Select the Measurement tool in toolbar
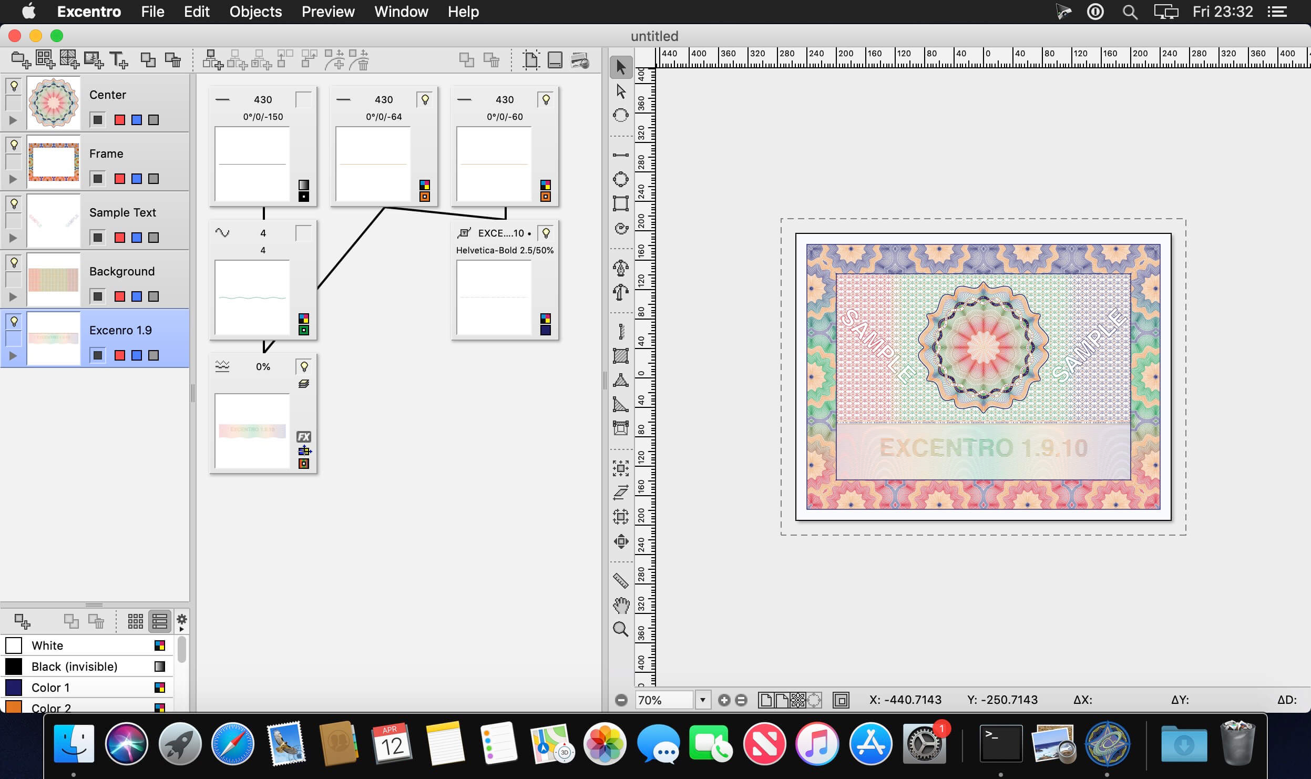 [619, 578]
